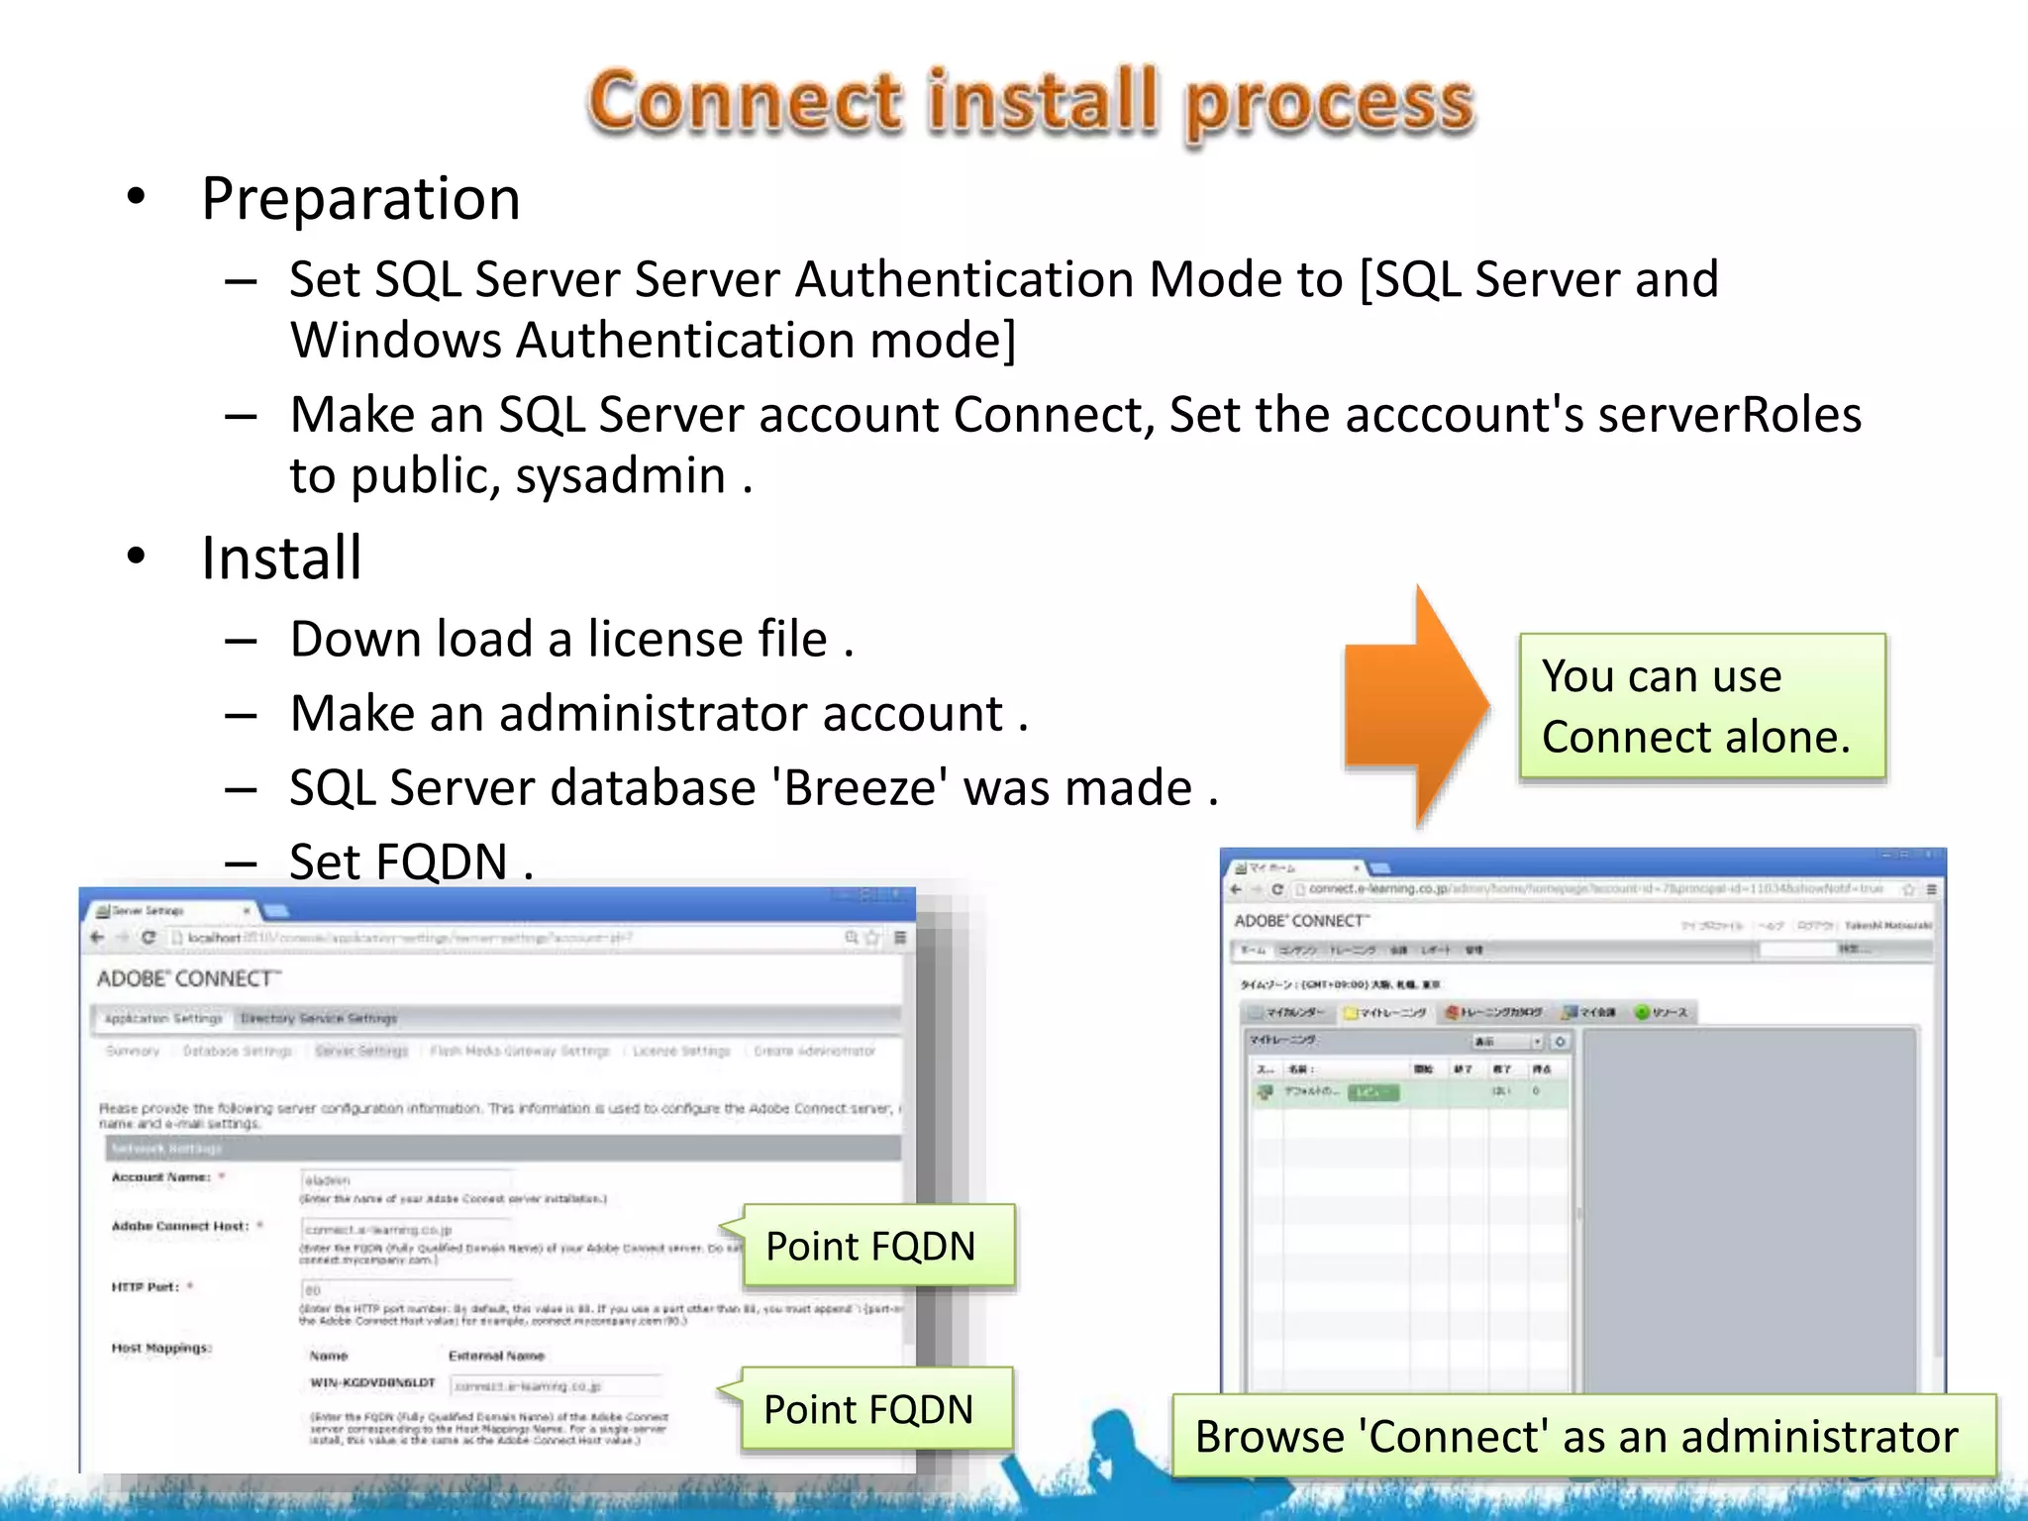Select 管理 in the Connect navigation bar

1474,951
